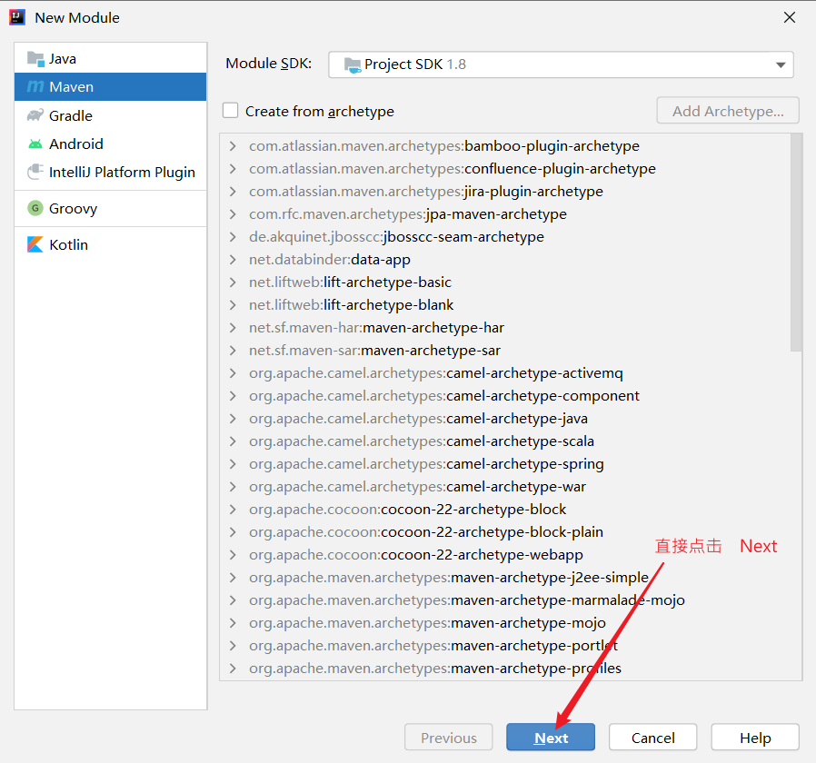Select the Android robot icon
Screen dimensions: 816x763
[x=35, y=144]
